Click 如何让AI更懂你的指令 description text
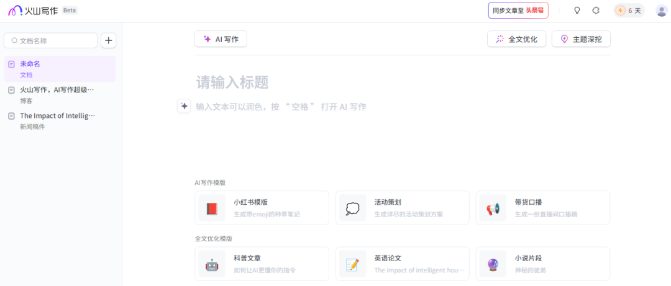Viewport: 671px width, 286px height. [x=265, y=270]
